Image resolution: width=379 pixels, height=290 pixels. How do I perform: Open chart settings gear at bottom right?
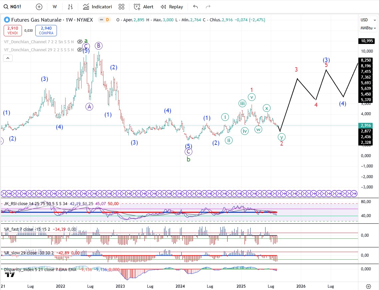[368, 286]
